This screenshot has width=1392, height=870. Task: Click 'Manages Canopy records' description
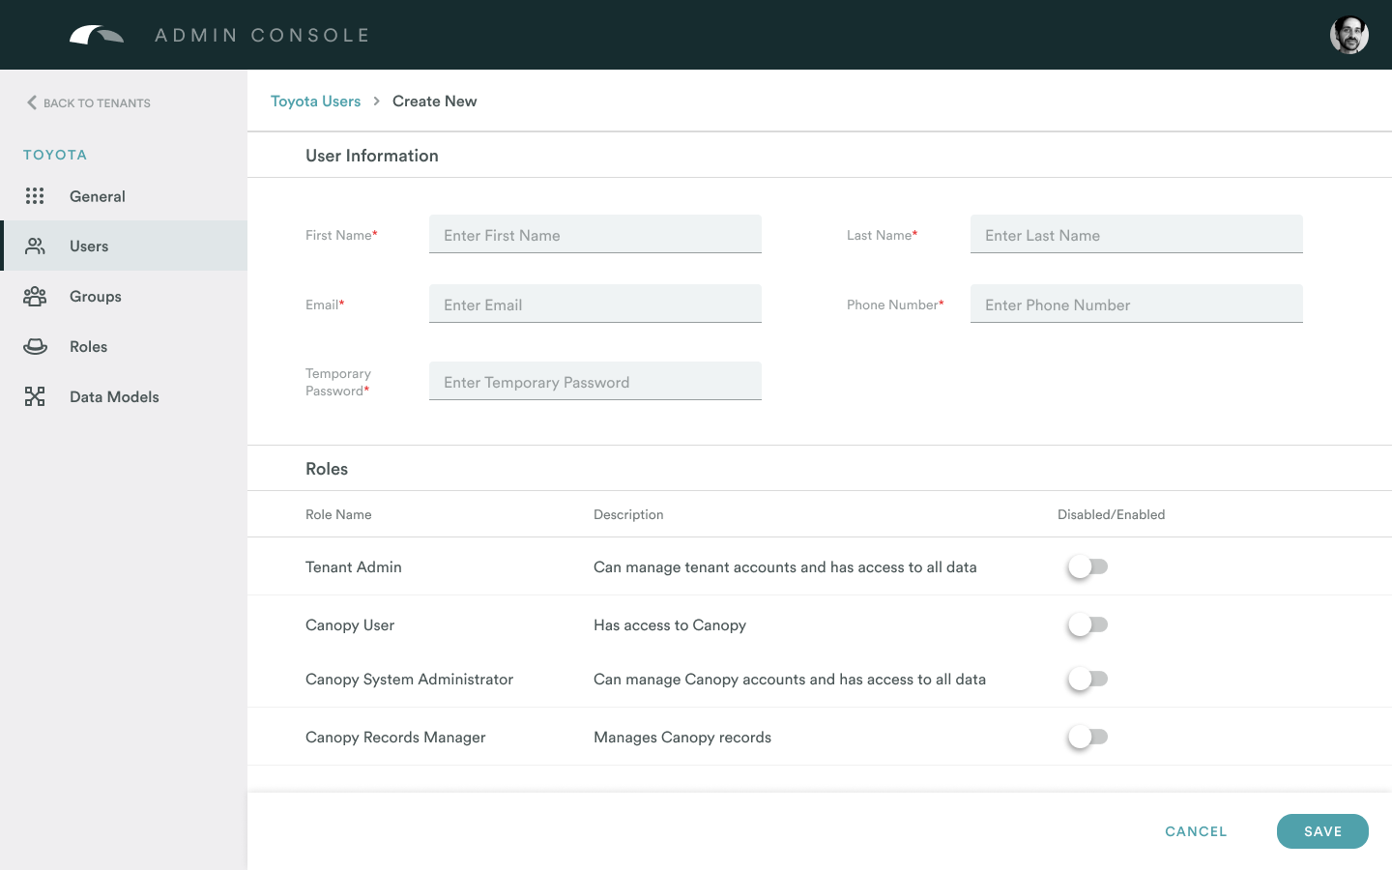pos(682,738)
